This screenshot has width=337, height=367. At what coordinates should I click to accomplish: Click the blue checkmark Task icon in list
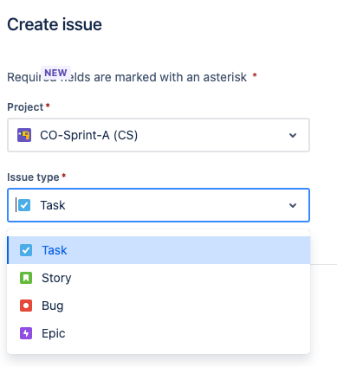click(26, 250)
